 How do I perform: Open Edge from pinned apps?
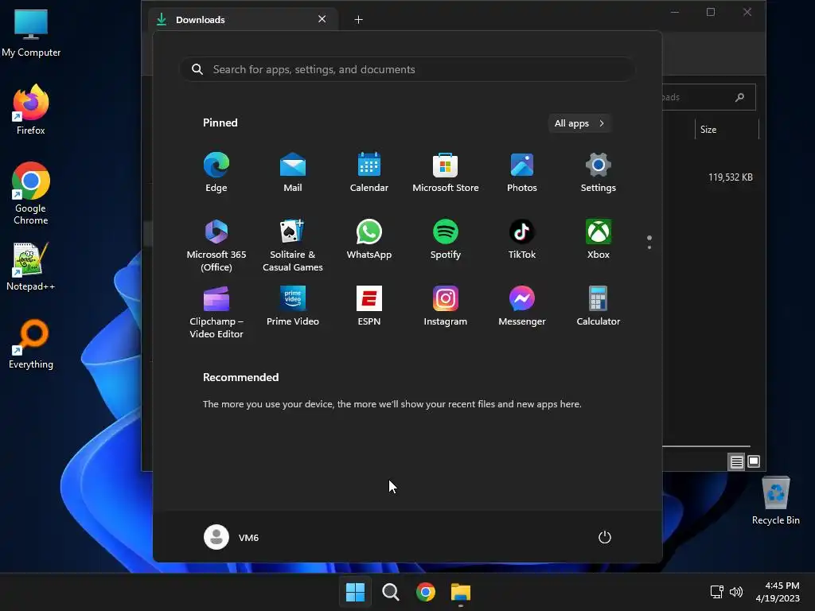coord(216,173)
